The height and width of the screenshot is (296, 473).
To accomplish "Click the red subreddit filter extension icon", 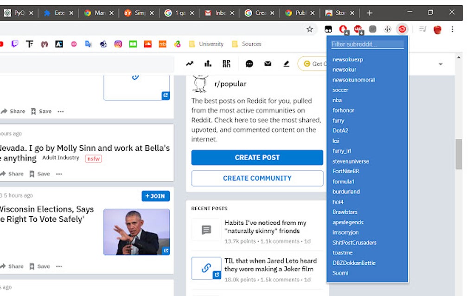I will (402, 29).
